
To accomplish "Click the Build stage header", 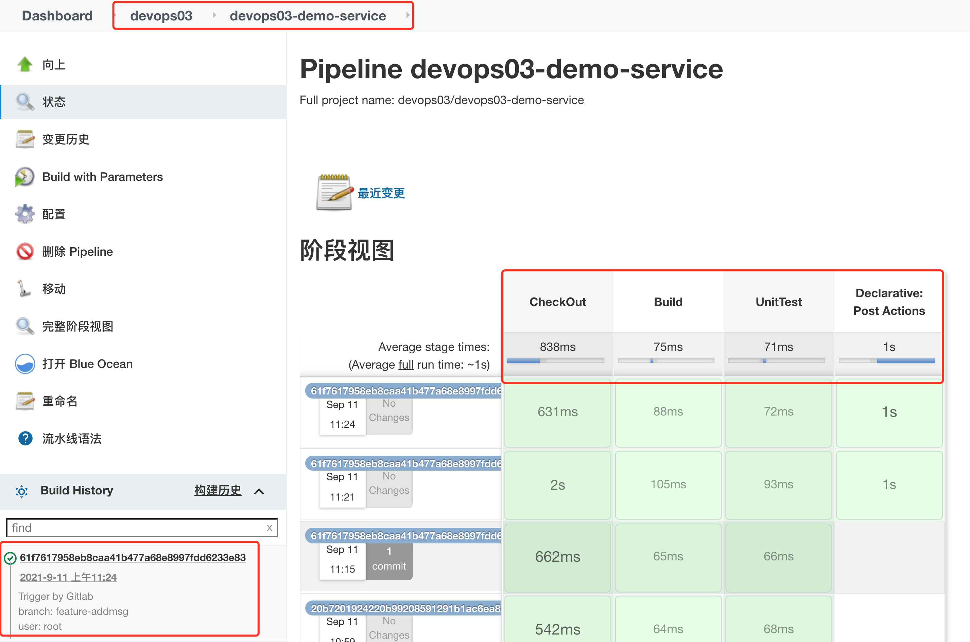I will point(668,302).
